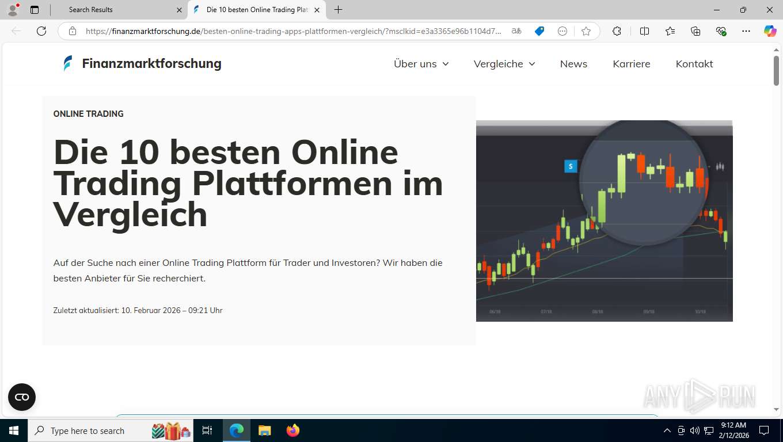Open the browser profile icon
The width and height of the screenshot is (783, 442).
[x=13, y=10]
